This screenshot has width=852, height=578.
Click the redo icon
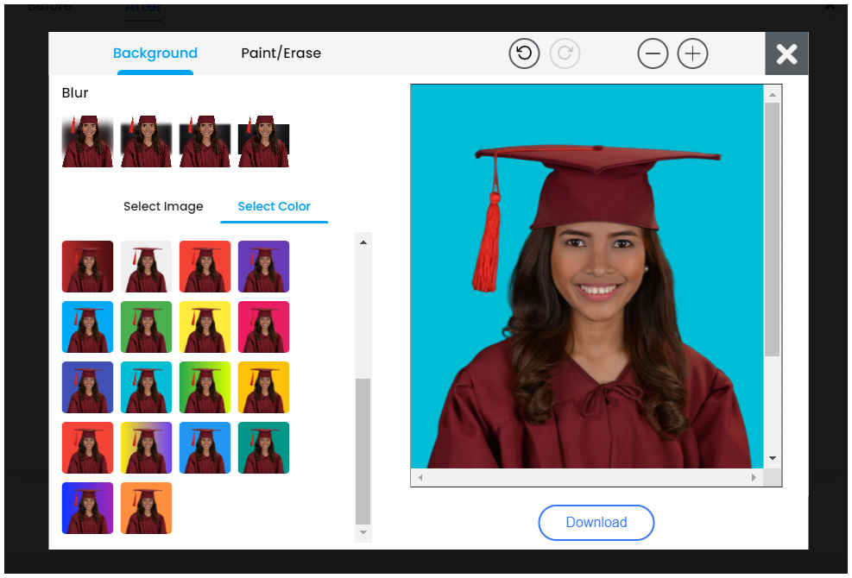565,53
